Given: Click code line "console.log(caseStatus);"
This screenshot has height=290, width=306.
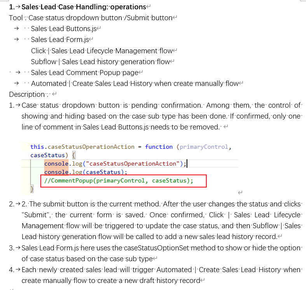Looking at the screenshot, I should click(x=86, y=172).
